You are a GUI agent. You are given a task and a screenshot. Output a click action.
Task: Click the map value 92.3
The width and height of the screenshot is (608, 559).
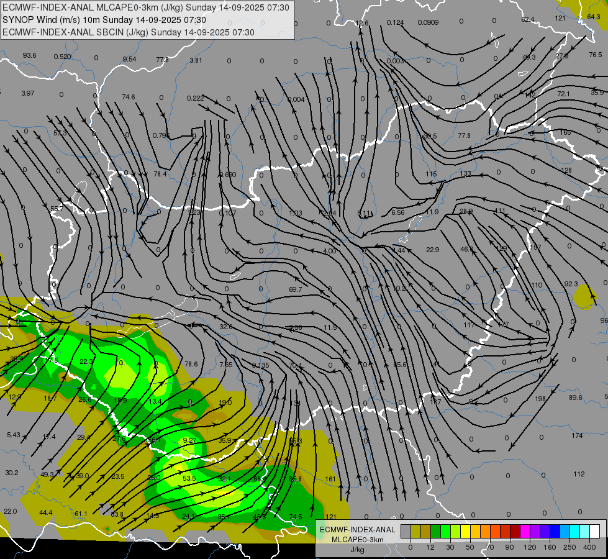click(571, 284)
